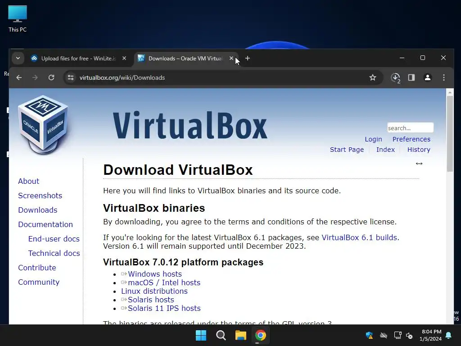
Task: Open End-user docs in the sidebar
Action: click(x=54, y=239)
